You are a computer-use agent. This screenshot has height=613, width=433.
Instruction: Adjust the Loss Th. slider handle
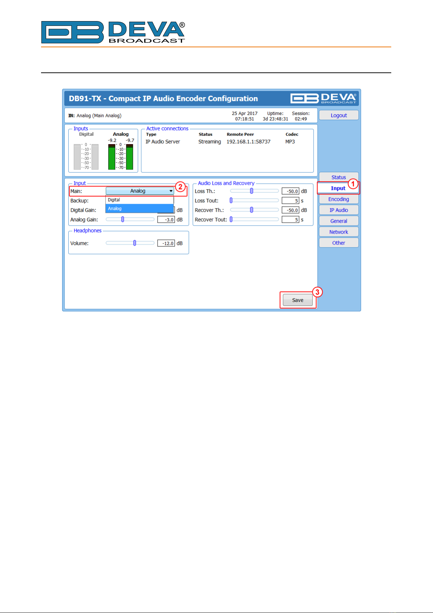pos(251,191)
